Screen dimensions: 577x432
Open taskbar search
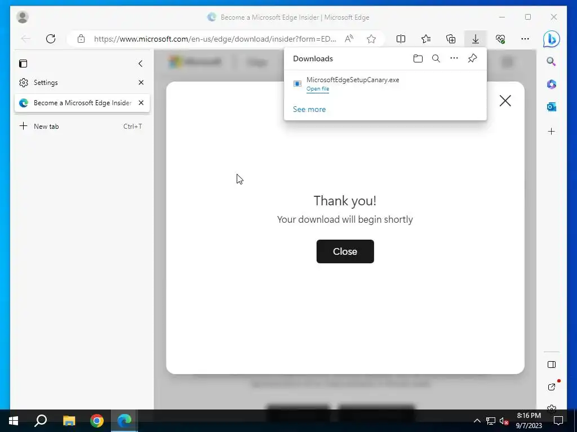coord(41,421)
